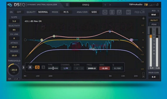The image size is (167, 99).
Task: Click the RELEASE value 10.0 field
Action: [x=14, y=55]
